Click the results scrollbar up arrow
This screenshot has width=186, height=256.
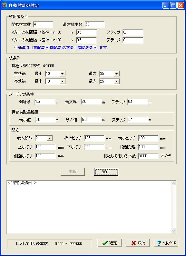(173, 183)
